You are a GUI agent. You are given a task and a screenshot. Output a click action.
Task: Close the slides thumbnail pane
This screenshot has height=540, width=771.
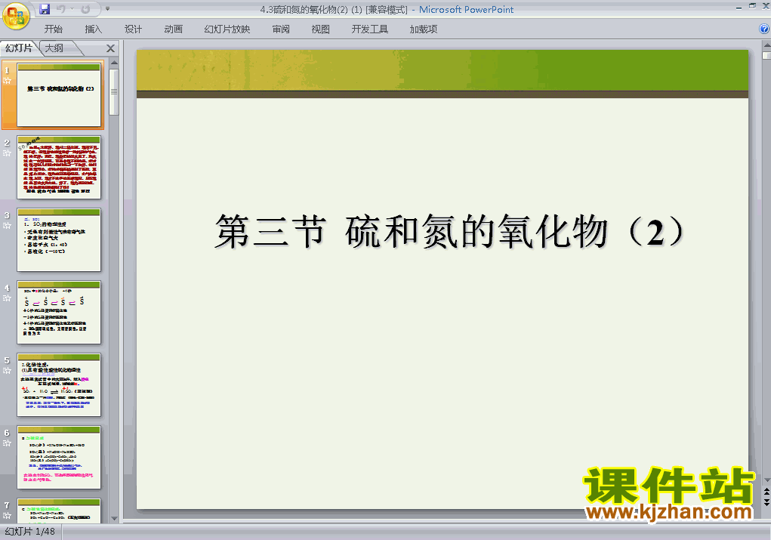point(111,48)
